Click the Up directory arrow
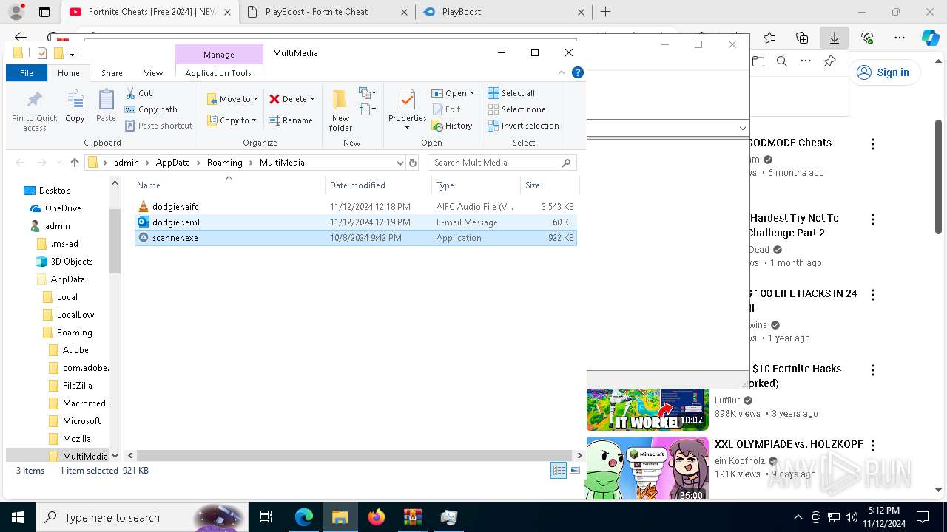This screenshot has height=532, width=947. click(x=74, y=163)
